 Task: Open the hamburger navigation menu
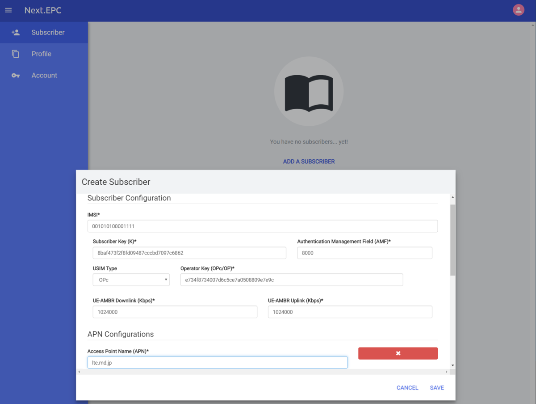(8, 10)
